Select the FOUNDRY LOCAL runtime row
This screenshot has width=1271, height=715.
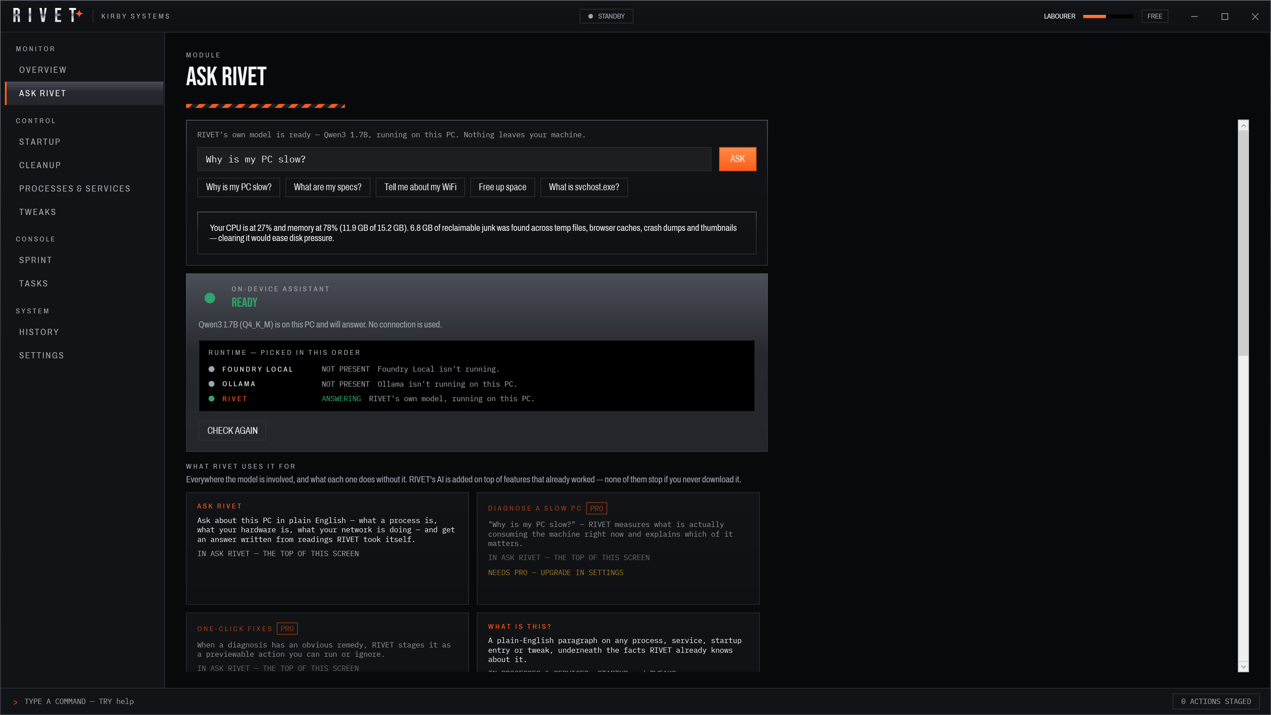[476, 369]
